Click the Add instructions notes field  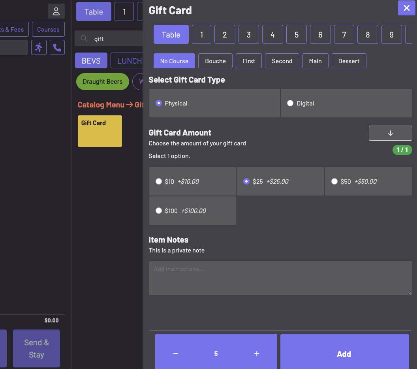(x=280, y=278)
